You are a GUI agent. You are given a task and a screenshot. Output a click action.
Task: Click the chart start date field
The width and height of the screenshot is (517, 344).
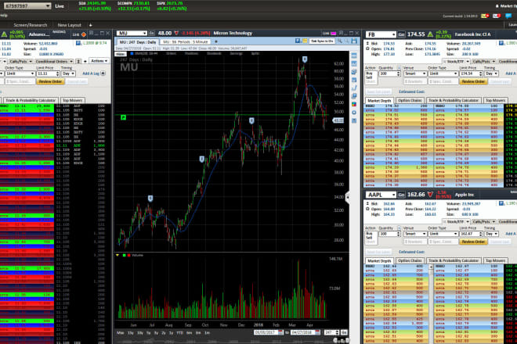click(x=266, y=332)
